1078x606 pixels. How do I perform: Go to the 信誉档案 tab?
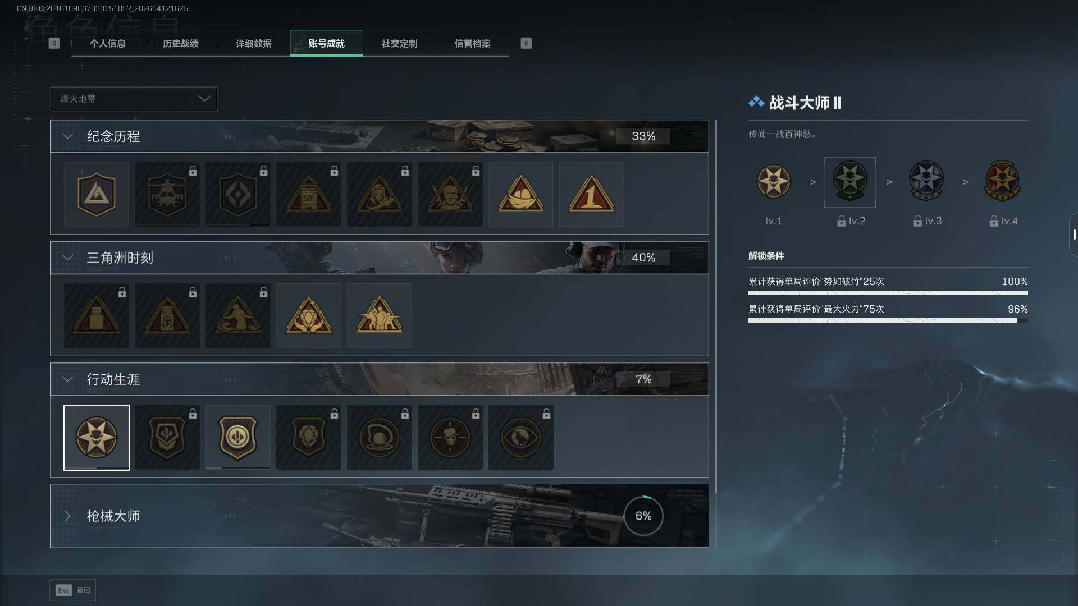tap(472, 43)
